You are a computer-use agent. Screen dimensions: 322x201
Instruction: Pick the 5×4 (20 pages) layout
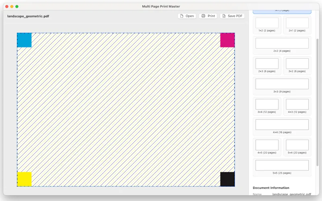coord(297,147)
